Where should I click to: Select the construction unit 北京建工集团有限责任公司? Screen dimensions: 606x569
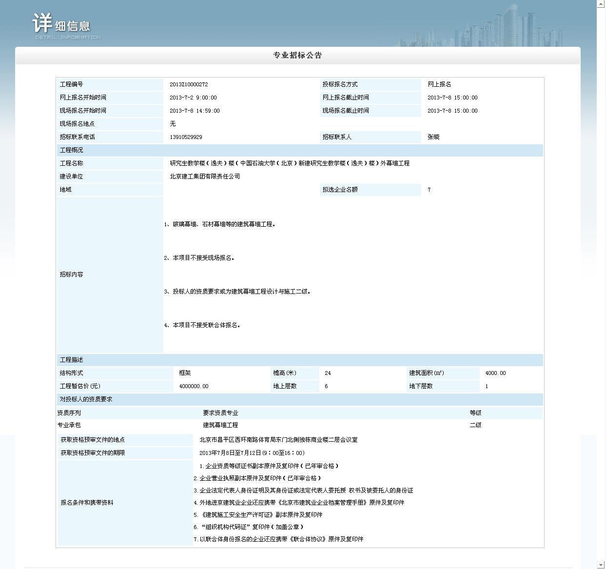(x=205, y=177)
